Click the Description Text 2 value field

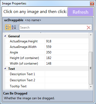coord(67,80)
